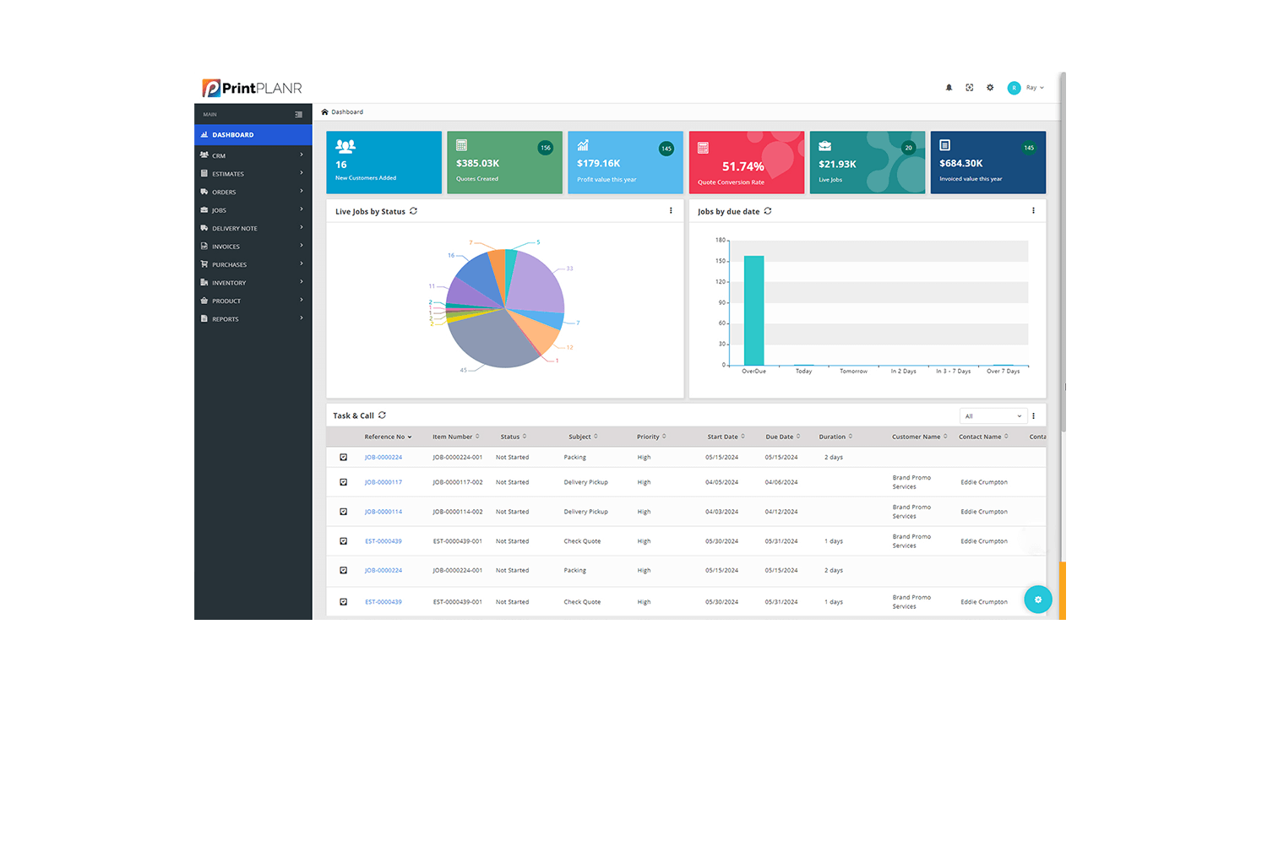The height and width of the screenshot is (863, 1262).
Task: Open the Invoices section in the sidebar
Action: point(225,246)
